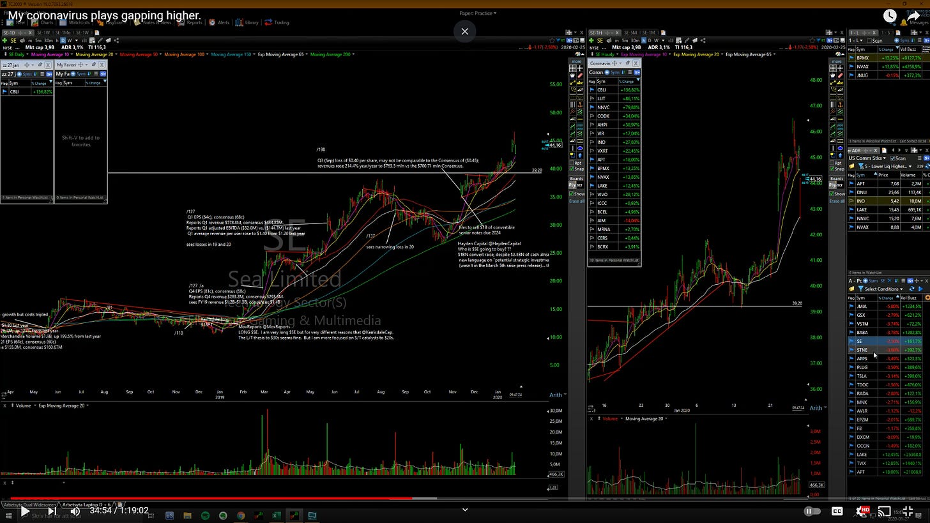930x523 pixels.
Task: Open WatchLists in TC2000 toolbar
Action: click(x=75, y=22)
